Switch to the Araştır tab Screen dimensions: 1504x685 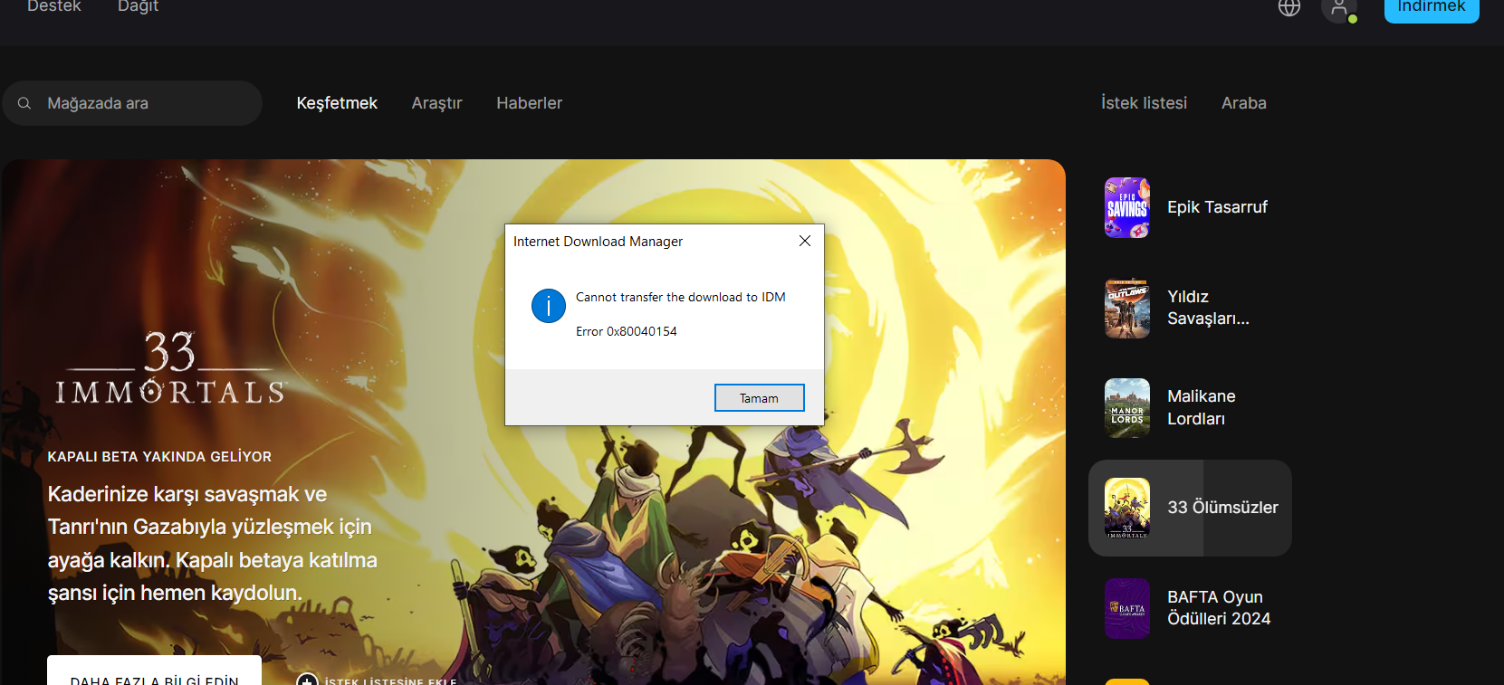(x=436, y=103)
